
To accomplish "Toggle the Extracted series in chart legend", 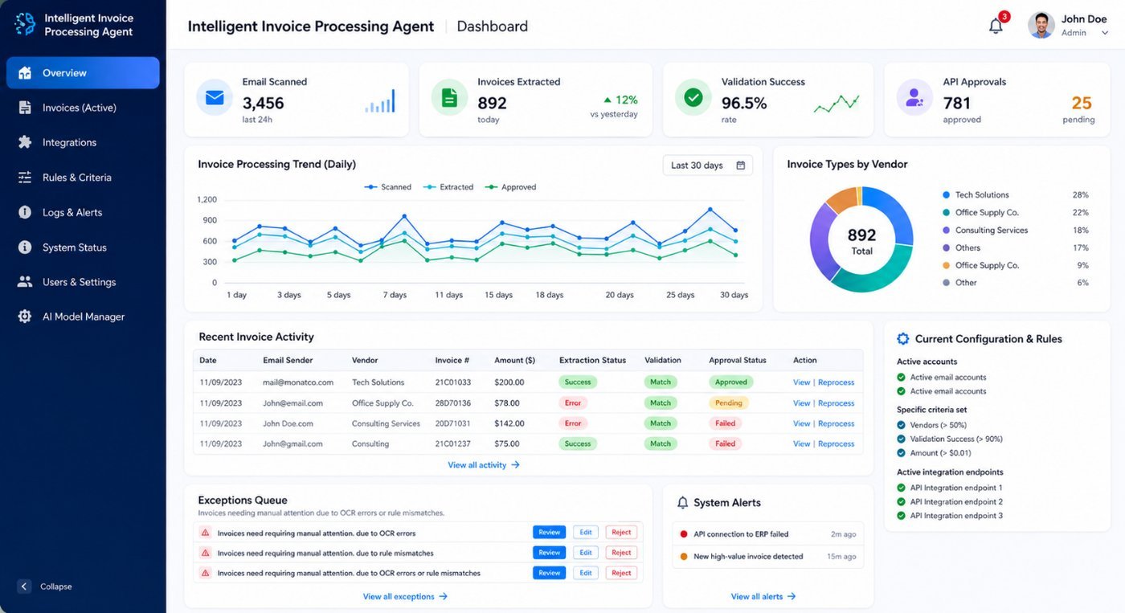I will (448, 187).
